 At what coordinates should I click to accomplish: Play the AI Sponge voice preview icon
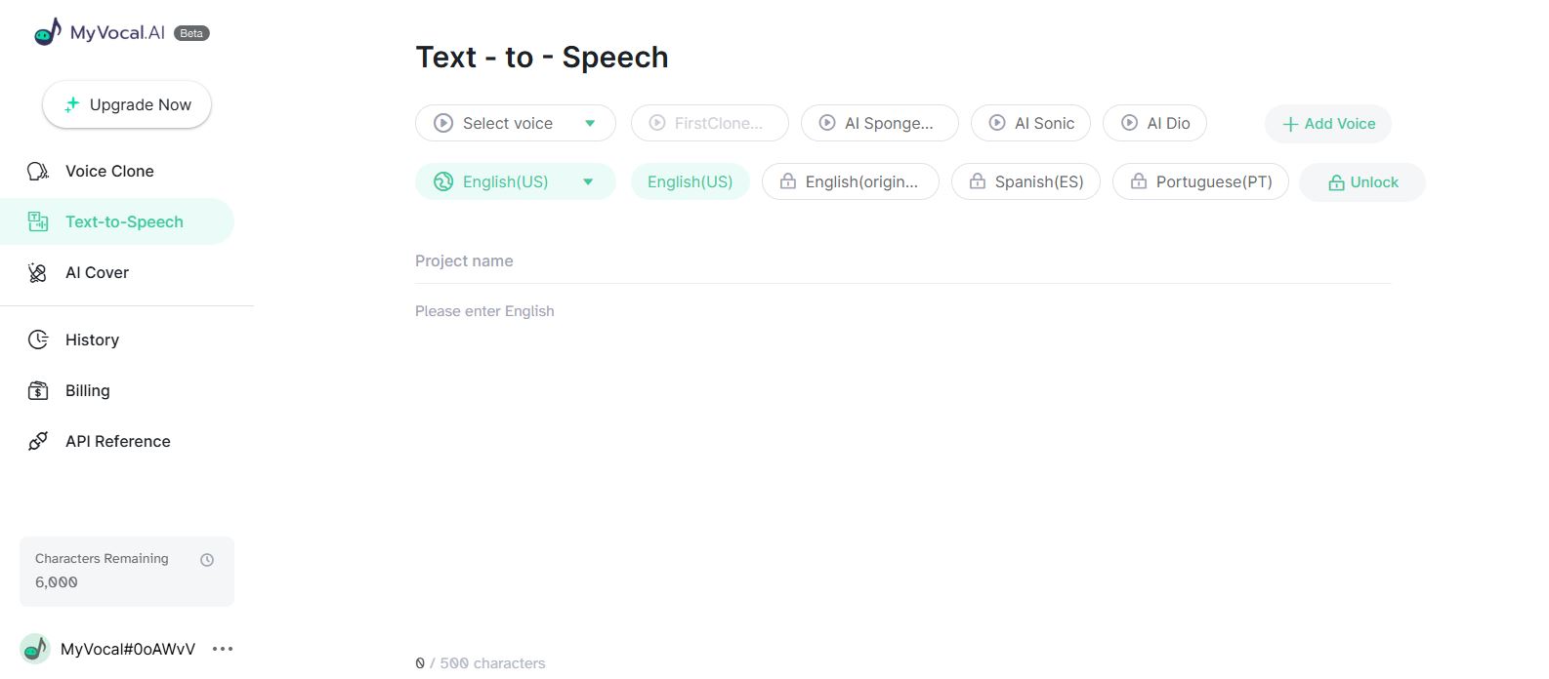pyautogui.click(x=827, y=123)
